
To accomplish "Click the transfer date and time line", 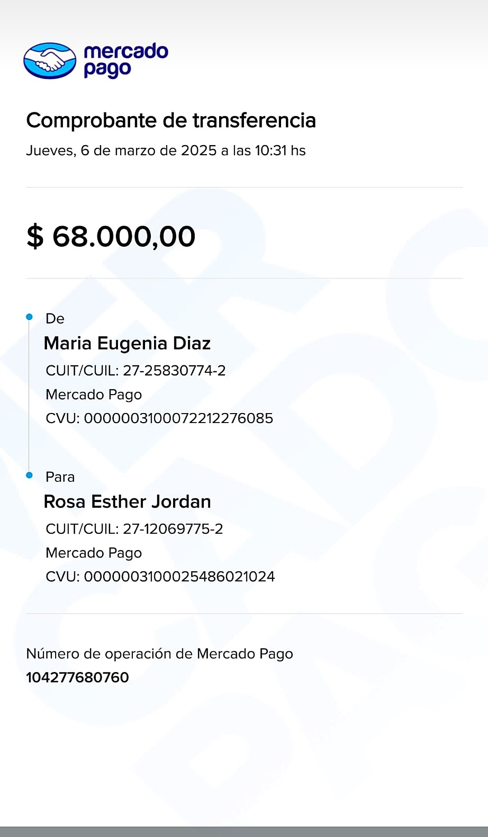I will [x=165, y=150].
